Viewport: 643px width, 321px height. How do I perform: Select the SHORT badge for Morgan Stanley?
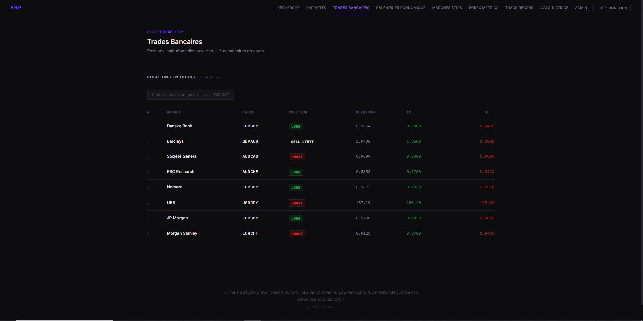[297, 234]
